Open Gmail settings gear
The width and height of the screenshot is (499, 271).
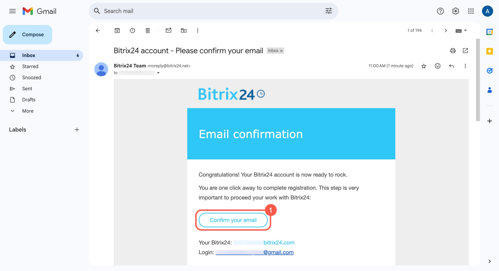point(455,11)
